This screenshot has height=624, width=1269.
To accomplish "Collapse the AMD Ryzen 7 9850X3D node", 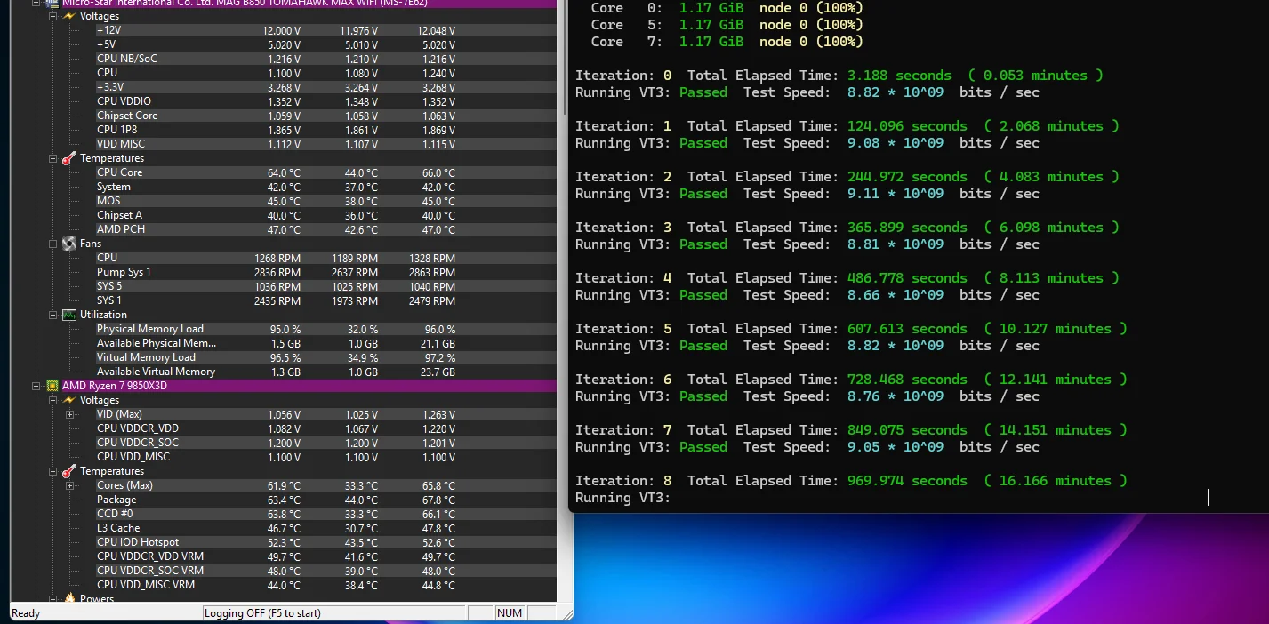I will [x=37, y=386].
